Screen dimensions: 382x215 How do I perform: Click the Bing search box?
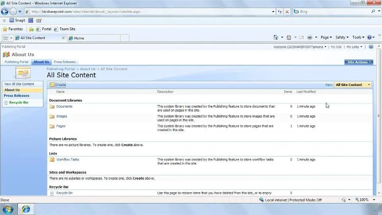[x=334, y=12]
